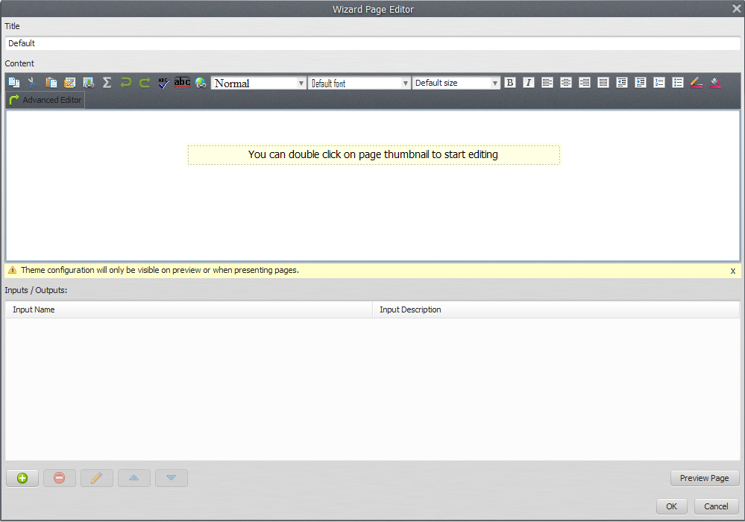
Task: Click the Cancel button
Action: [716, 506]
